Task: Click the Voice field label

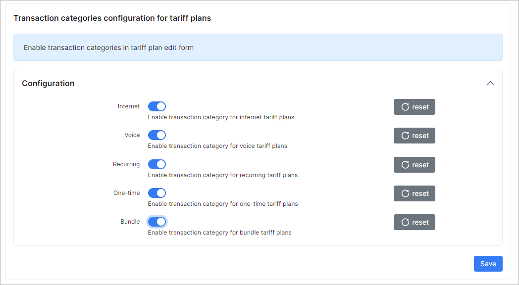Action: click(132, 135)
